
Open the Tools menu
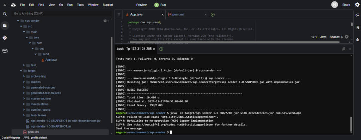[80, 5]
